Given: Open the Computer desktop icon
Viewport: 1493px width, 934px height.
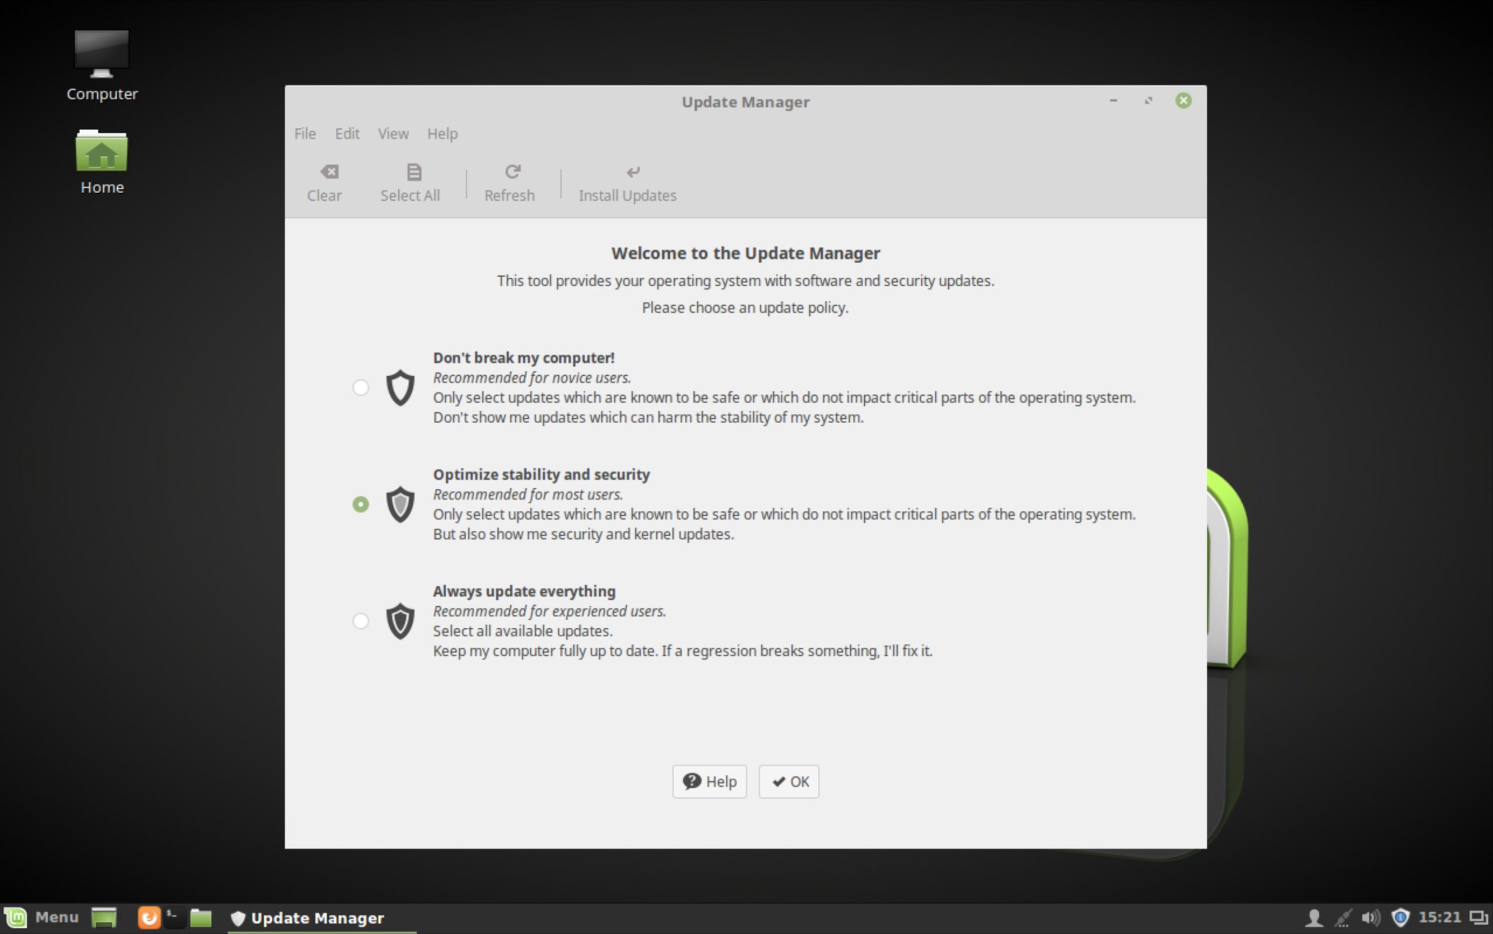Looking at the screenshot, I should [102, 65].
